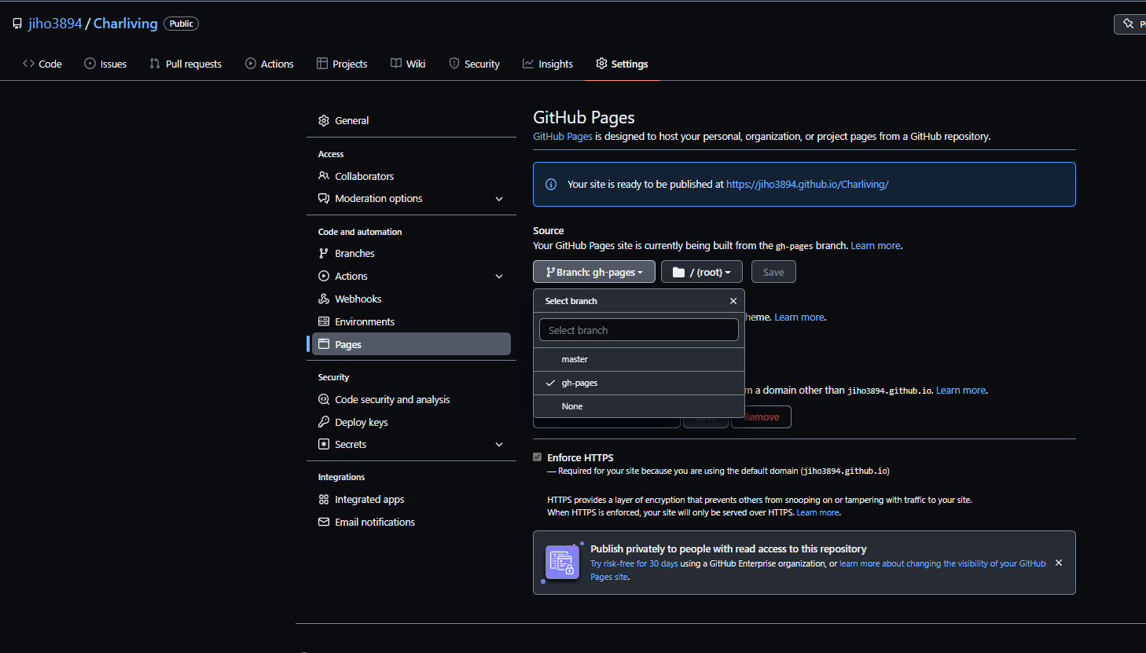Expand Moderation options chevron
Image resolution: width=1146 pixels, height=653 pixels.
[499, 199]
